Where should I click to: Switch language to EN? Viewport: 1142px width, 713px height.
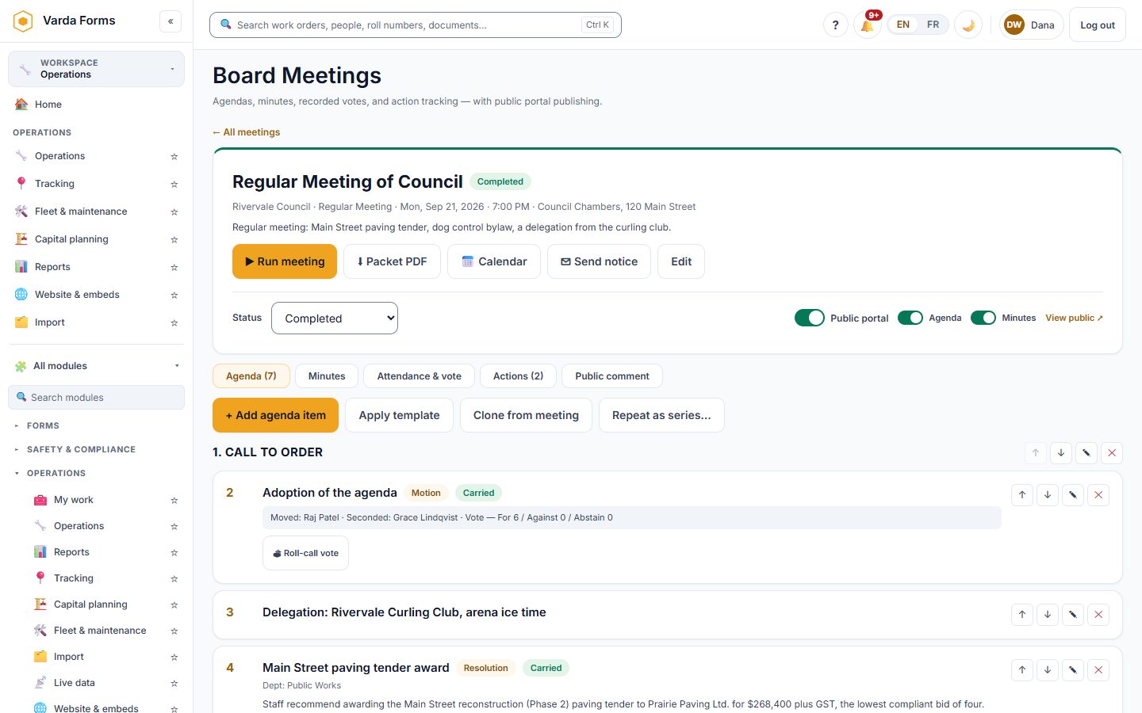pyautogui.click(x=903, y=25)
